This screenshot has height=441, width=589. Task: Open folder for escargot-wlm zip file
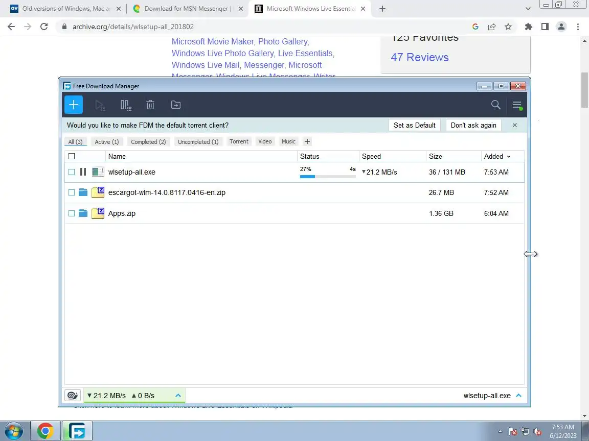point(83,192)
